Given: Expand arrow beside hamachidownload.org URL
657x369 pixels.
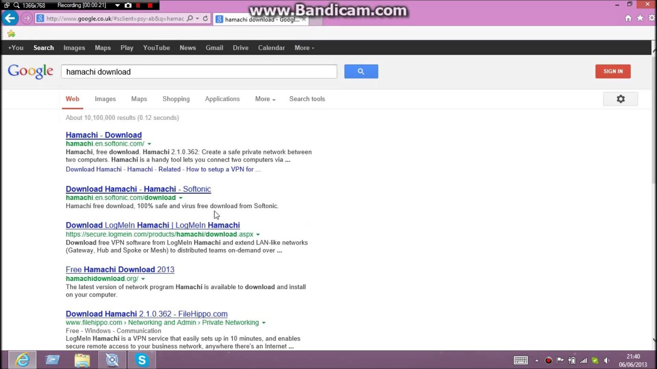Looking at the screenshot, I should click(x=143, y=279).
